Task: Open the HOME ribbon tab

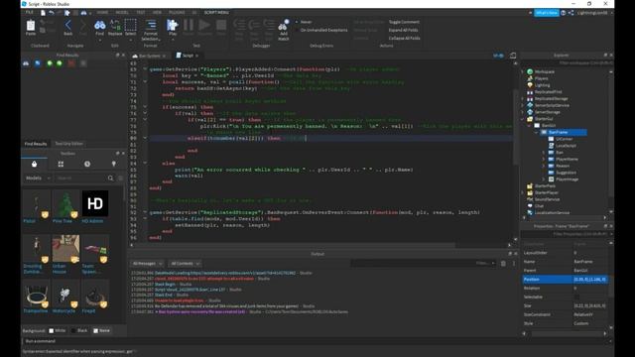Action: 102,13
